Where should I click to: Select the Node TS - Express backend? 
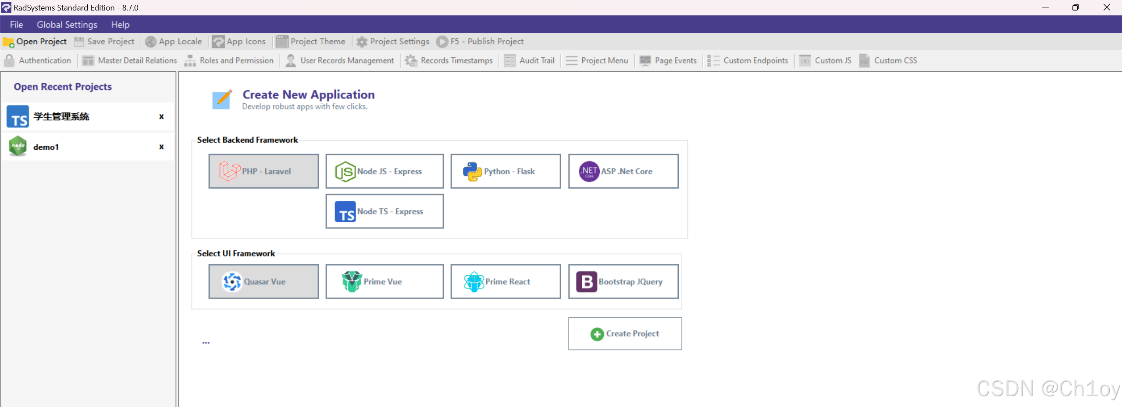tap(385, 211)
